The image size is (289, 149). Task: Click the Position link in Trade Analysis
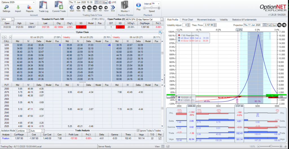tap(6, 138)
